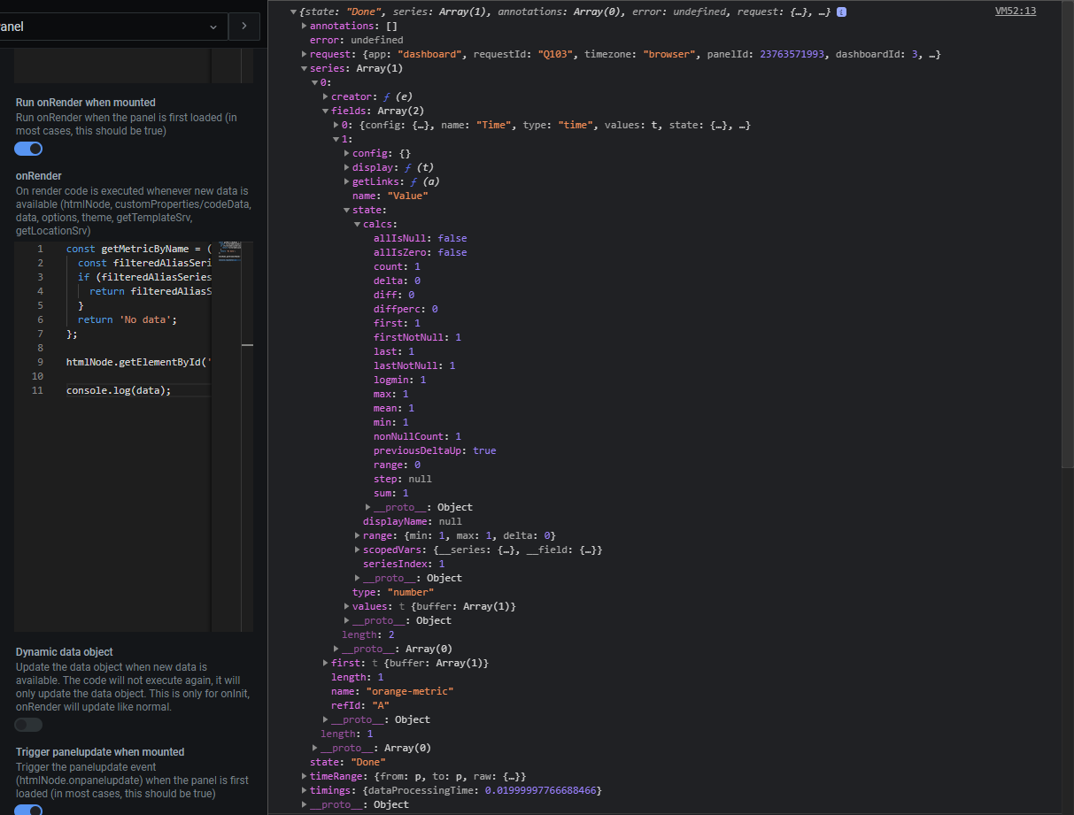Image resolution: width=1074 pixels, height=815 pixels.
Task: Collapse series Array(1)
Action: point(304,68)
